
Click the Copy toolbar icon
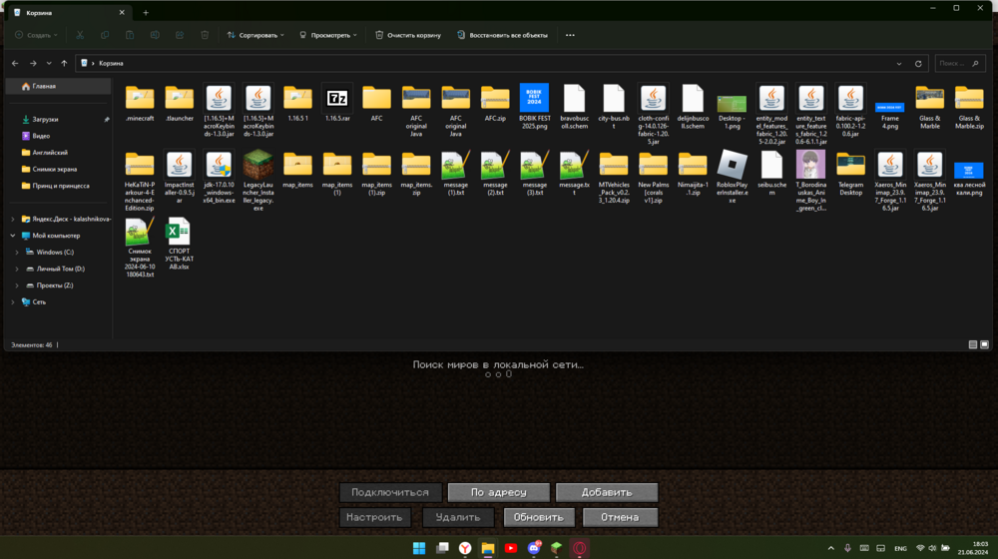(105, 35)
